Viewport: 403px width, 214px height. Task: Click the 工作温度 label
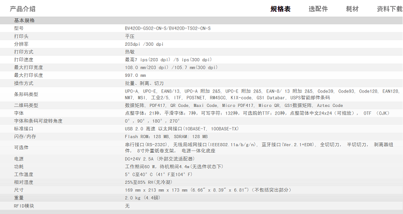(x=24, y=174)
